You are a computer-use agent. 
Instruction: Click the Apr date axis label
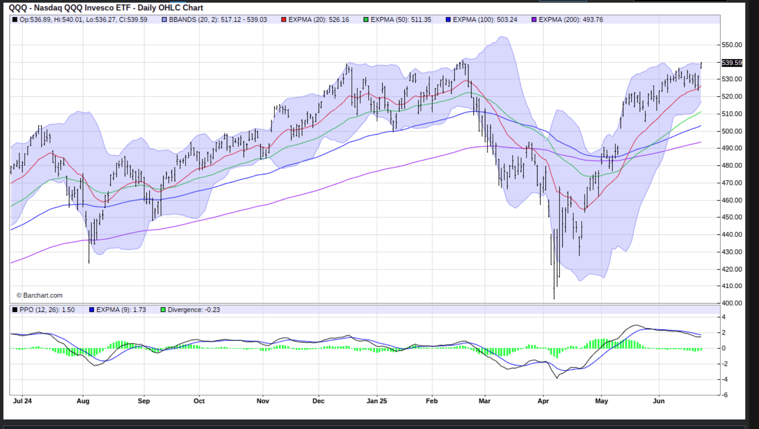(543, 401)
